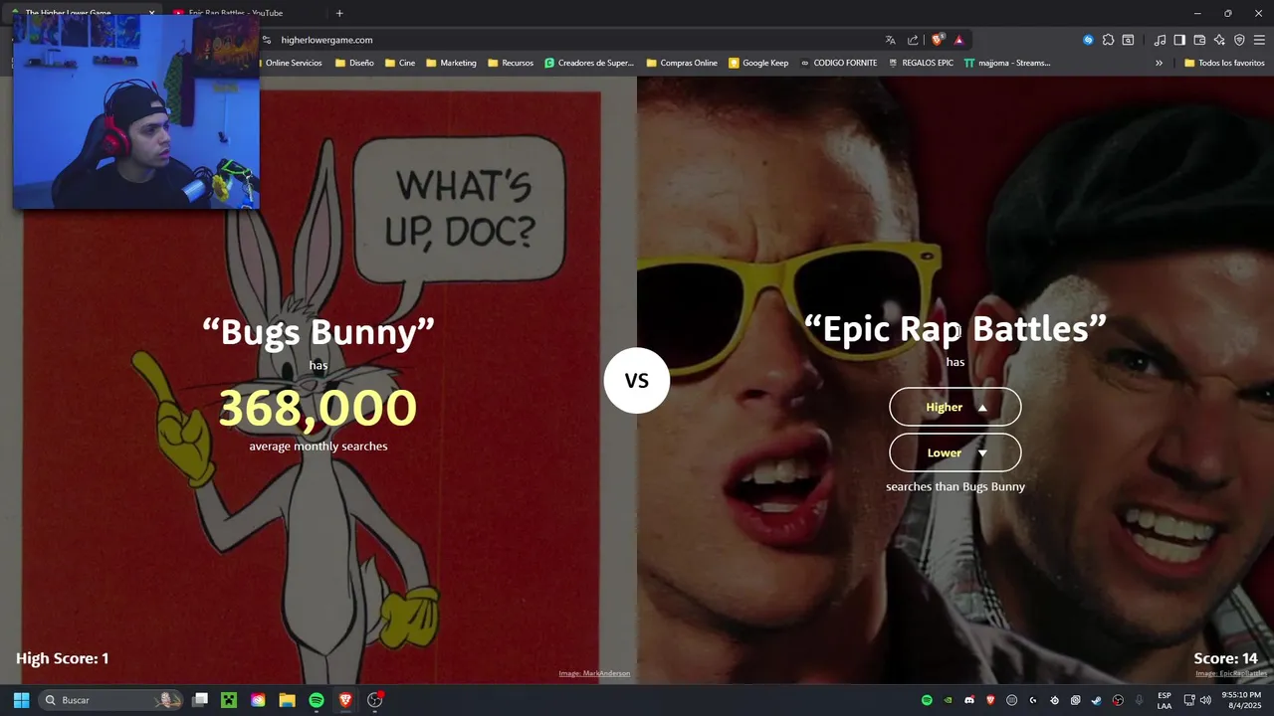The height and width of the screenshot is (716, 1274).
Task: Open the Diseño bookmark folder
Action: tap(354, 63)
